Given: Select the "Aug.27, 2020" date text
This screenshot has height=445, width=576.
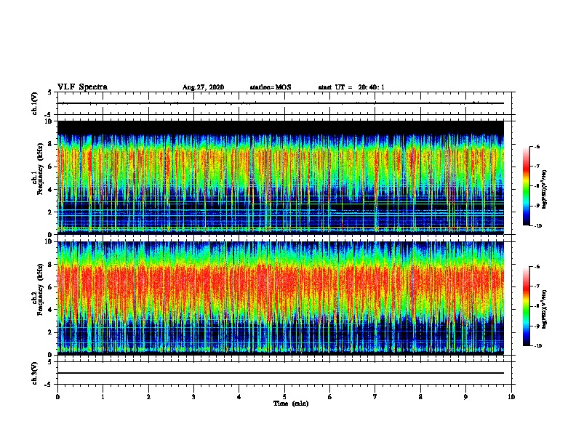Looking at the screenshot, I should coord(203,87).
